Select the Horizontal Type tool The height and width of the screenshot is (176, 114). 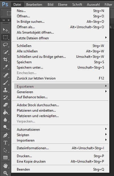coord(5,143)
